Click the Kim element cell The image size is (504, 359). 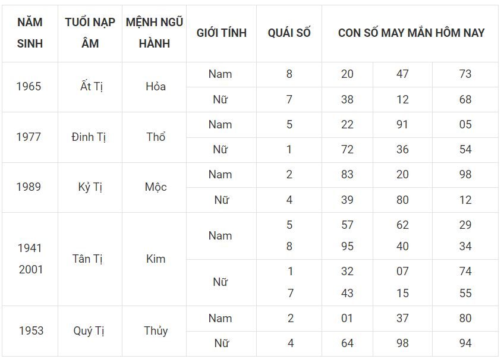click(156, 259)
